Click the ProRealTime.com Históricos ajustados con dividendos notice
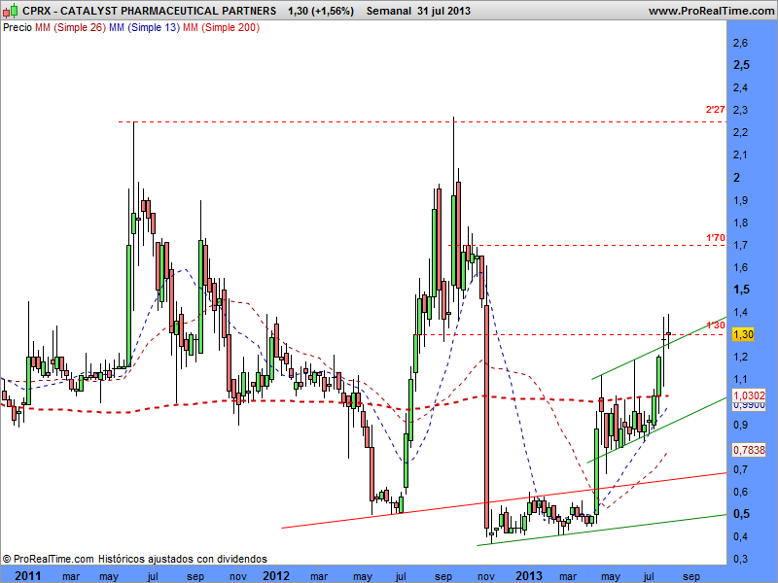Image resolution: width=778 pixels, height=583 pixels. pos(135,559)
